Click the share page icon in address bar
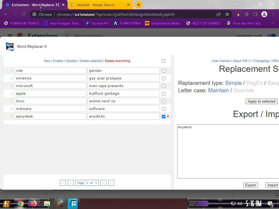The width and height of the screenshot is (279, 209). 219,14
